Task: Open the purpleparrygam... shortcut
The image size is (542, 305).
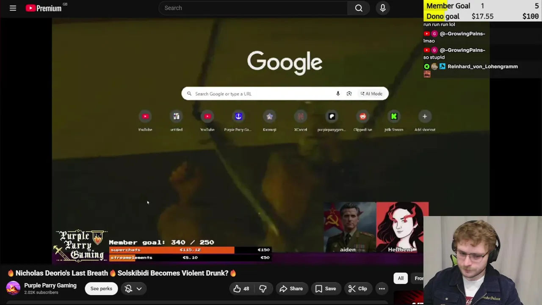Action: pyautogui.click(x=332, y=120)
